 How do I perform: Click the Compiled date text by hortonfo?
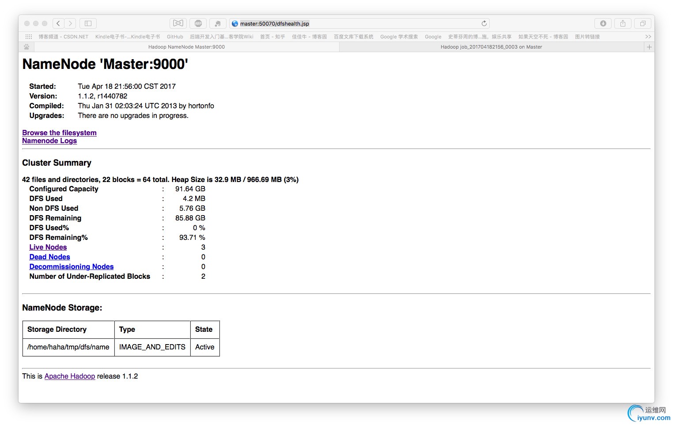146,106
